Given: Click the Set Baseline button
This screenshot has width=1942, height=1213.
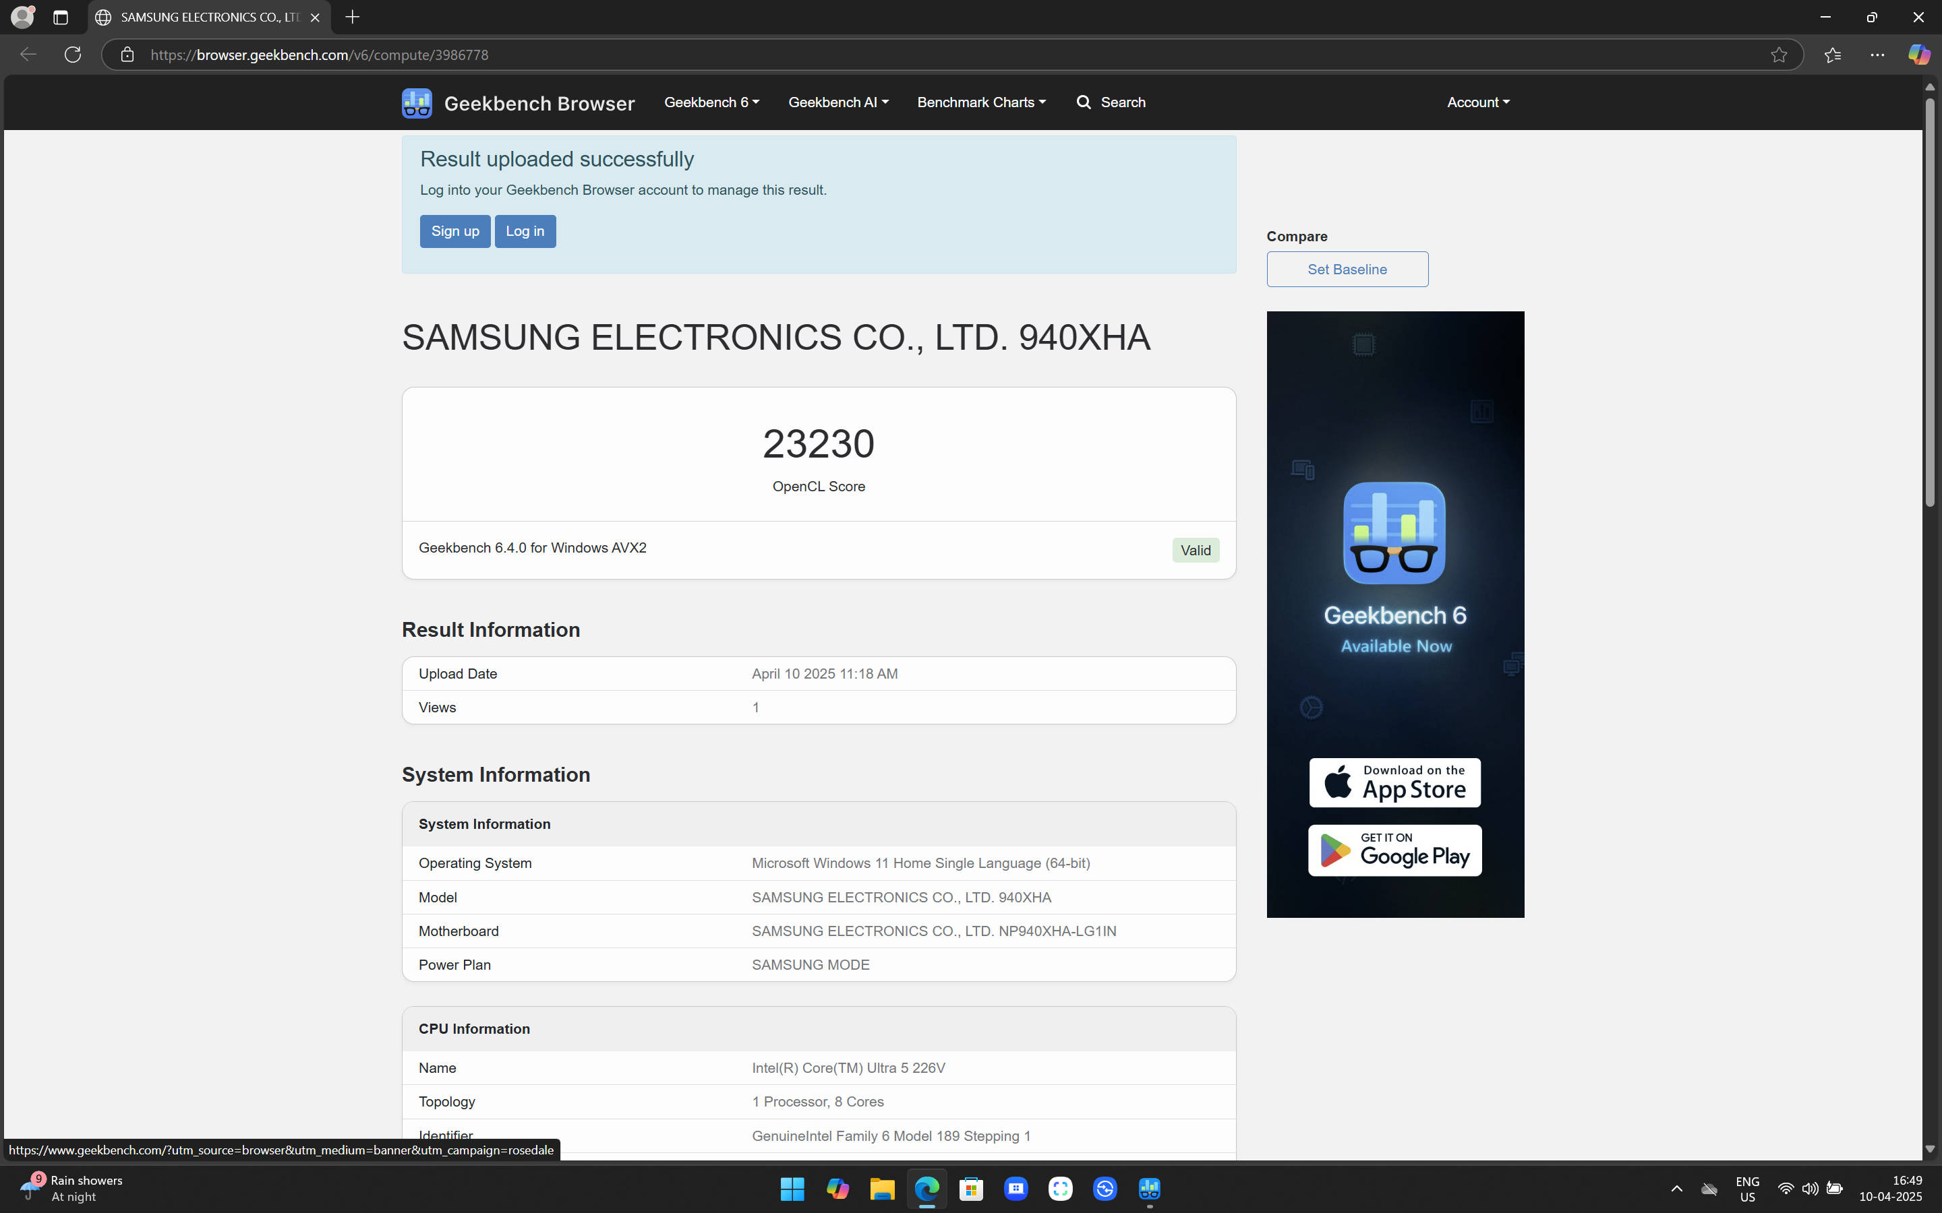Looking at the screenshot, I should coord(1347,269).
